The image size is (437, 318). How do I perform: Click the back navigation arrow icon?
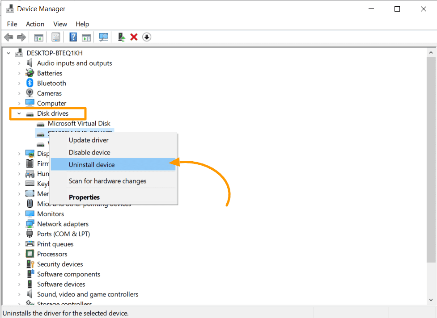coord(8,37)
